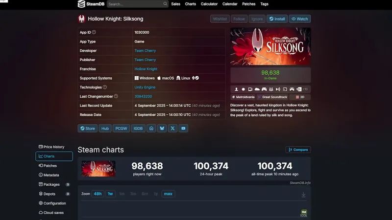Toggle Watch for this app

click(300, 19)
